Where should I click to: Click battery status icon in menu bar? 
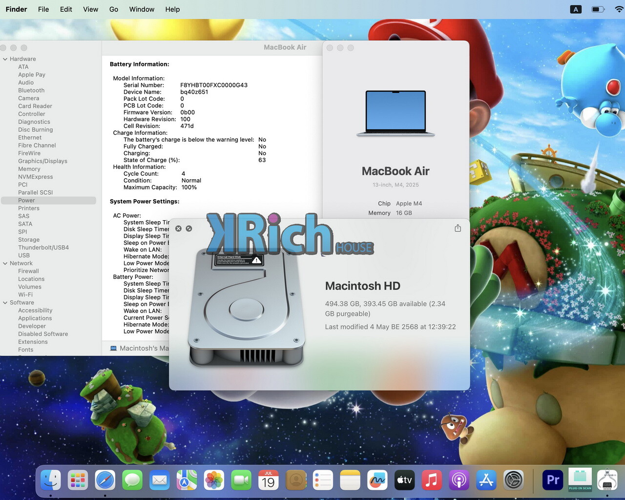[x=598, y=9]
